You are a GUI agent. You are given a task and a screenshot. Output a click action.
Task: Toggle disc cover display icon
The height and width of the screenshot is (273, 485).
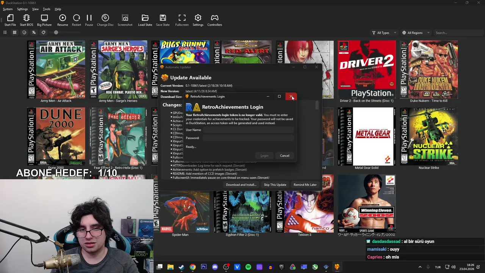pos(24,33)
